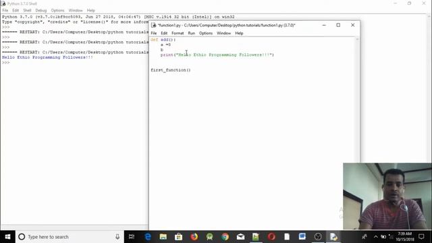
Task: Open the Format menu in editor window
Action: (x=178, y=33)
